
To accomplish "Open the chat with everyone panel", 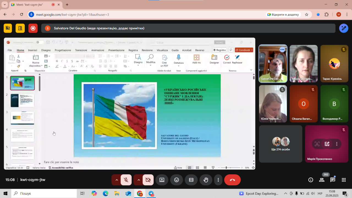I will point(333,180).
